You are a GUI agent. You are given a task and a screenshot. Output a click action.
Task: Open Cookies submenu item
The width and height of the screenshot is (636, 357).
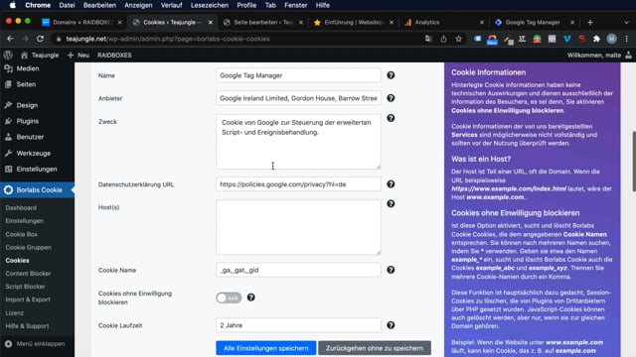(17, 260)
